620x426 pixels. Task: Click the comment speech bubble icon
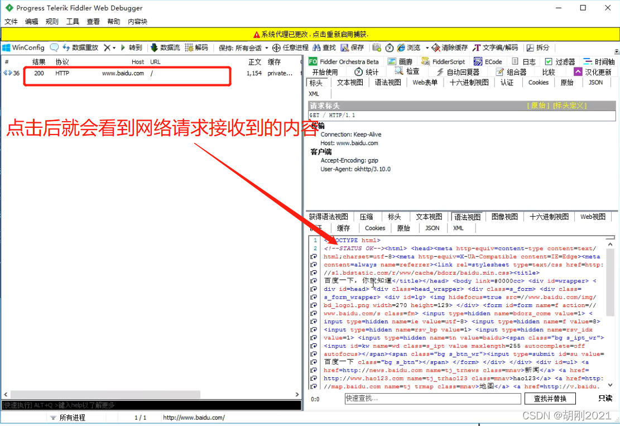54,48
